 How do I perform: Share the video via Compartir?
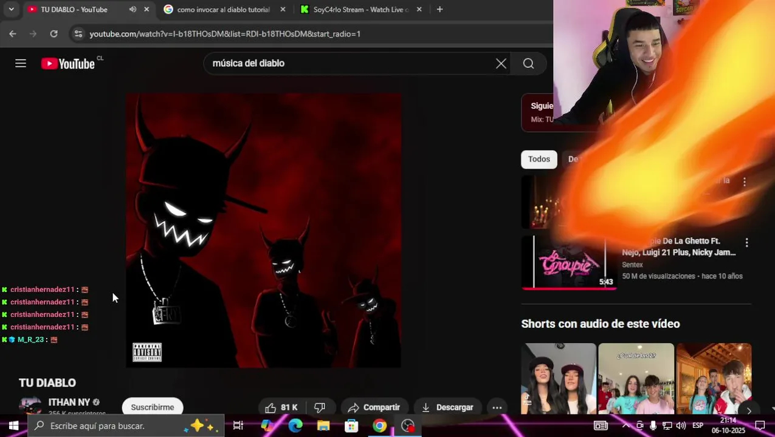pyautogui.click(x=374, y=407)
